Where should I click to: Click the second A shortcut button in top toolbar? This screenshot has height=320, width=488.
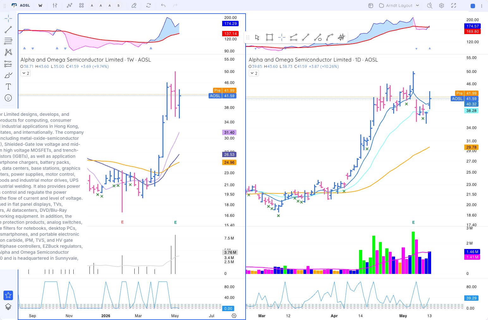[101, 5]
